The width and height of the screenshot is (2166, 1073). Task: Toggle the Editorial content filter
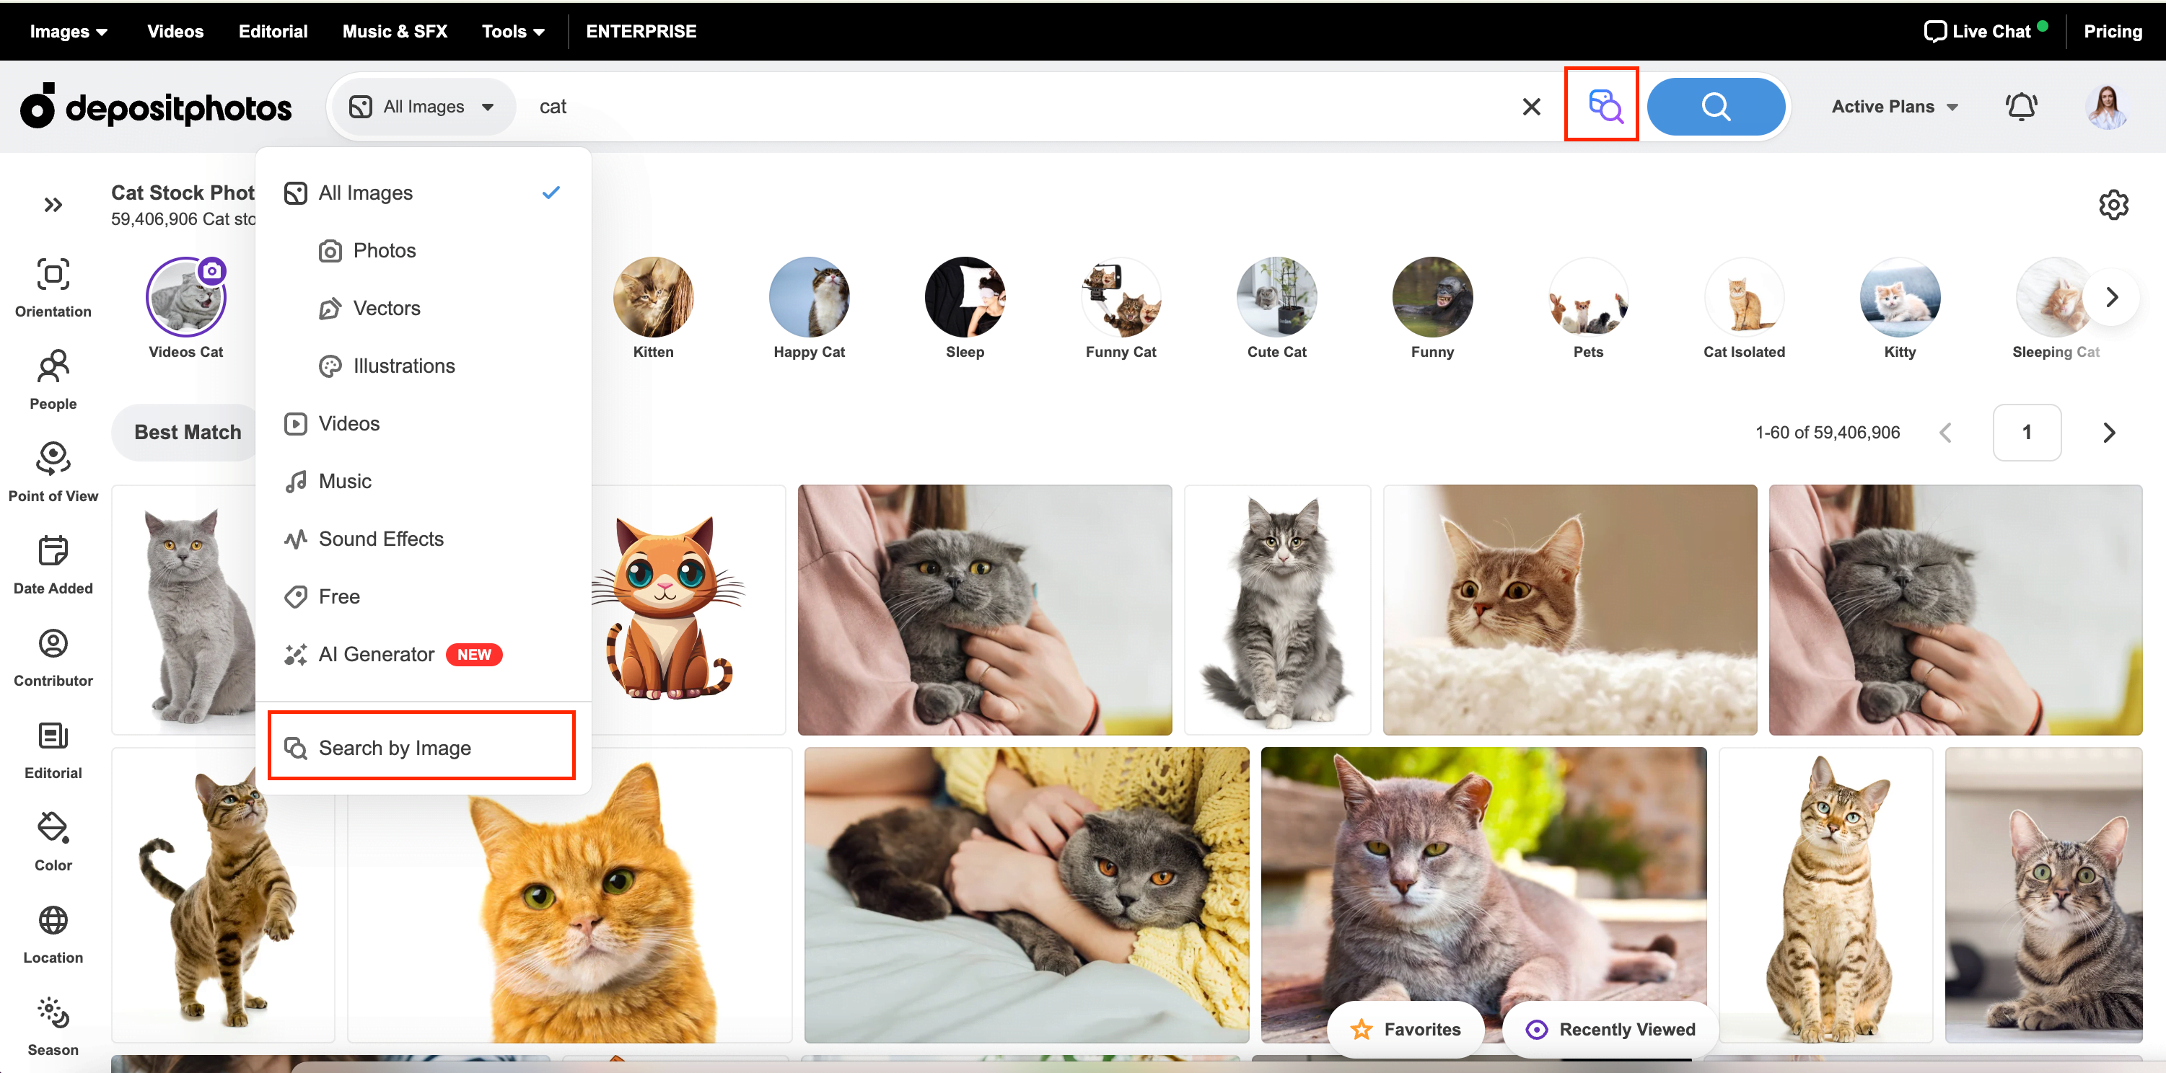click(54, 750)
